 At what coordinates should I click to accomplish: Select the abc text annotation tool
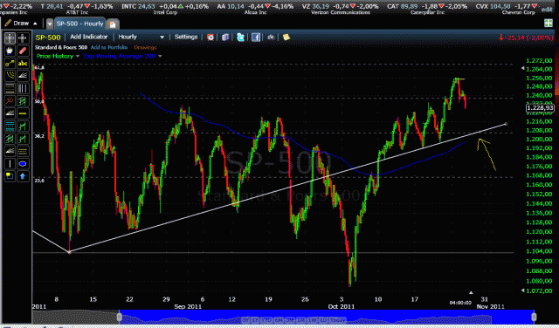tap(23, 64)
